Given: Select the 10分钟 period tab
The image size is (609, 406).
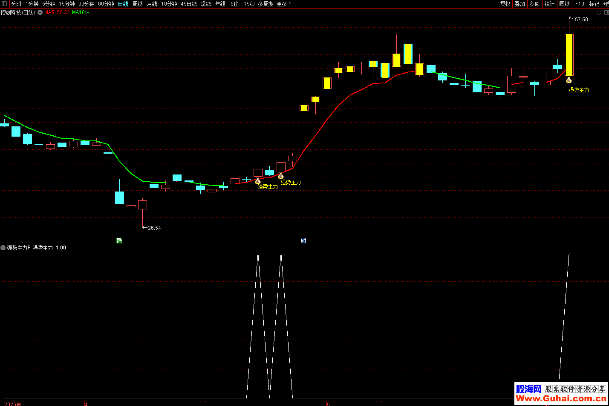Looking at the screenshot, I should point(169,4).
